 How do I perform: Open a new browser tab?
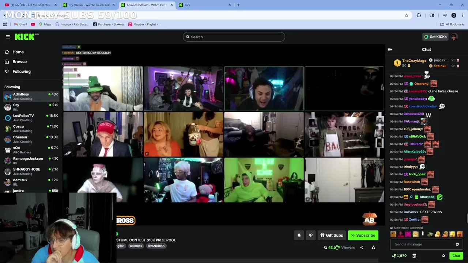238,5
